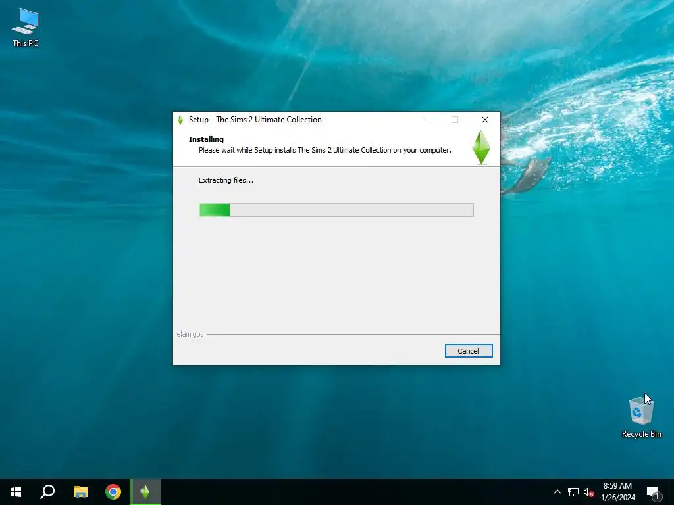Click the 'Extracting files...' status text

coord(226,180)
